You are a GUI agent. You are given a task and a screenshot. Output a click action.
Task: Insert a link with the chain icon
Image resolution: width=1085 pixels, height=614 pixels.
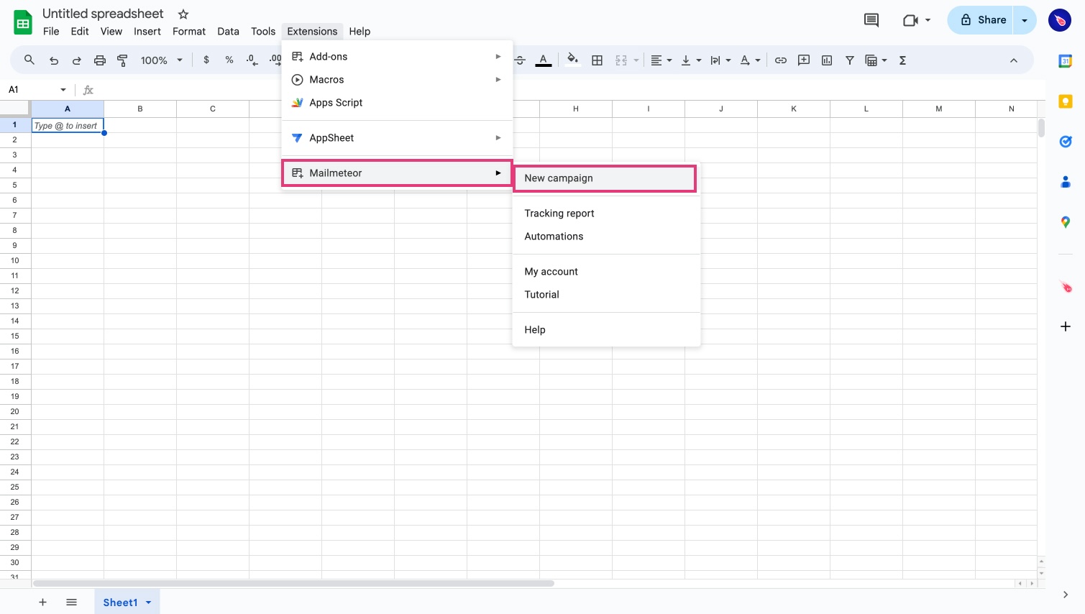[781, 60]
